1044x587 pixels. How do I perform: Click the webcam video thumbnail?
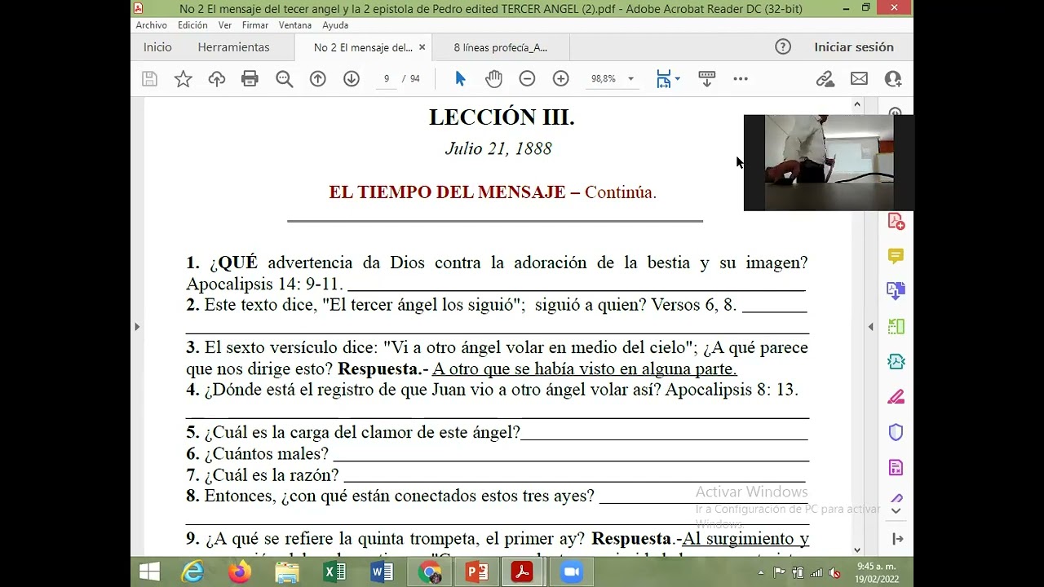pos(829,163)
